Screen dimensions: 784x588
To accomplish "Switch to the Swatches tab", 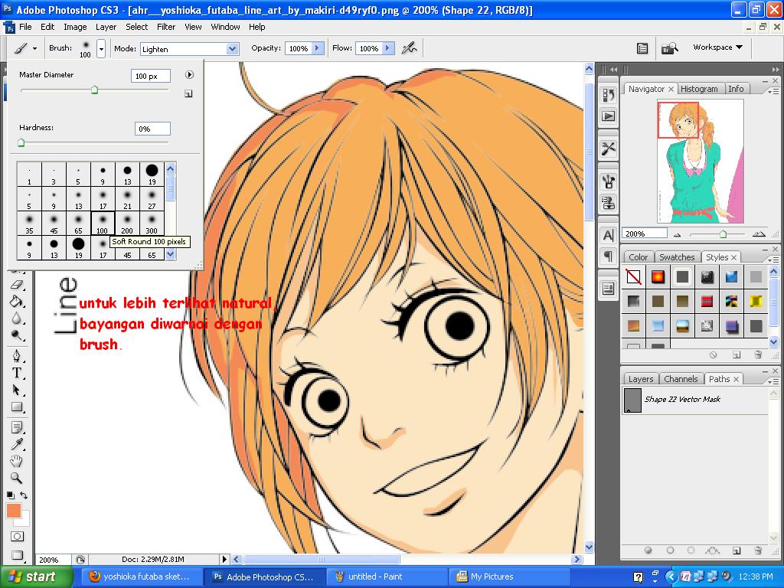I will (677, 257).
